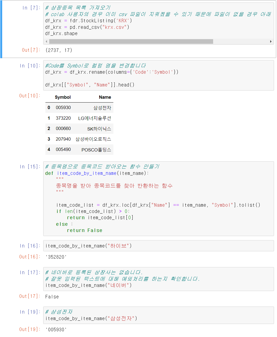Click the In [7] prompt label
The height and width of the screenshot is (337, 277).
pos(31,8)
